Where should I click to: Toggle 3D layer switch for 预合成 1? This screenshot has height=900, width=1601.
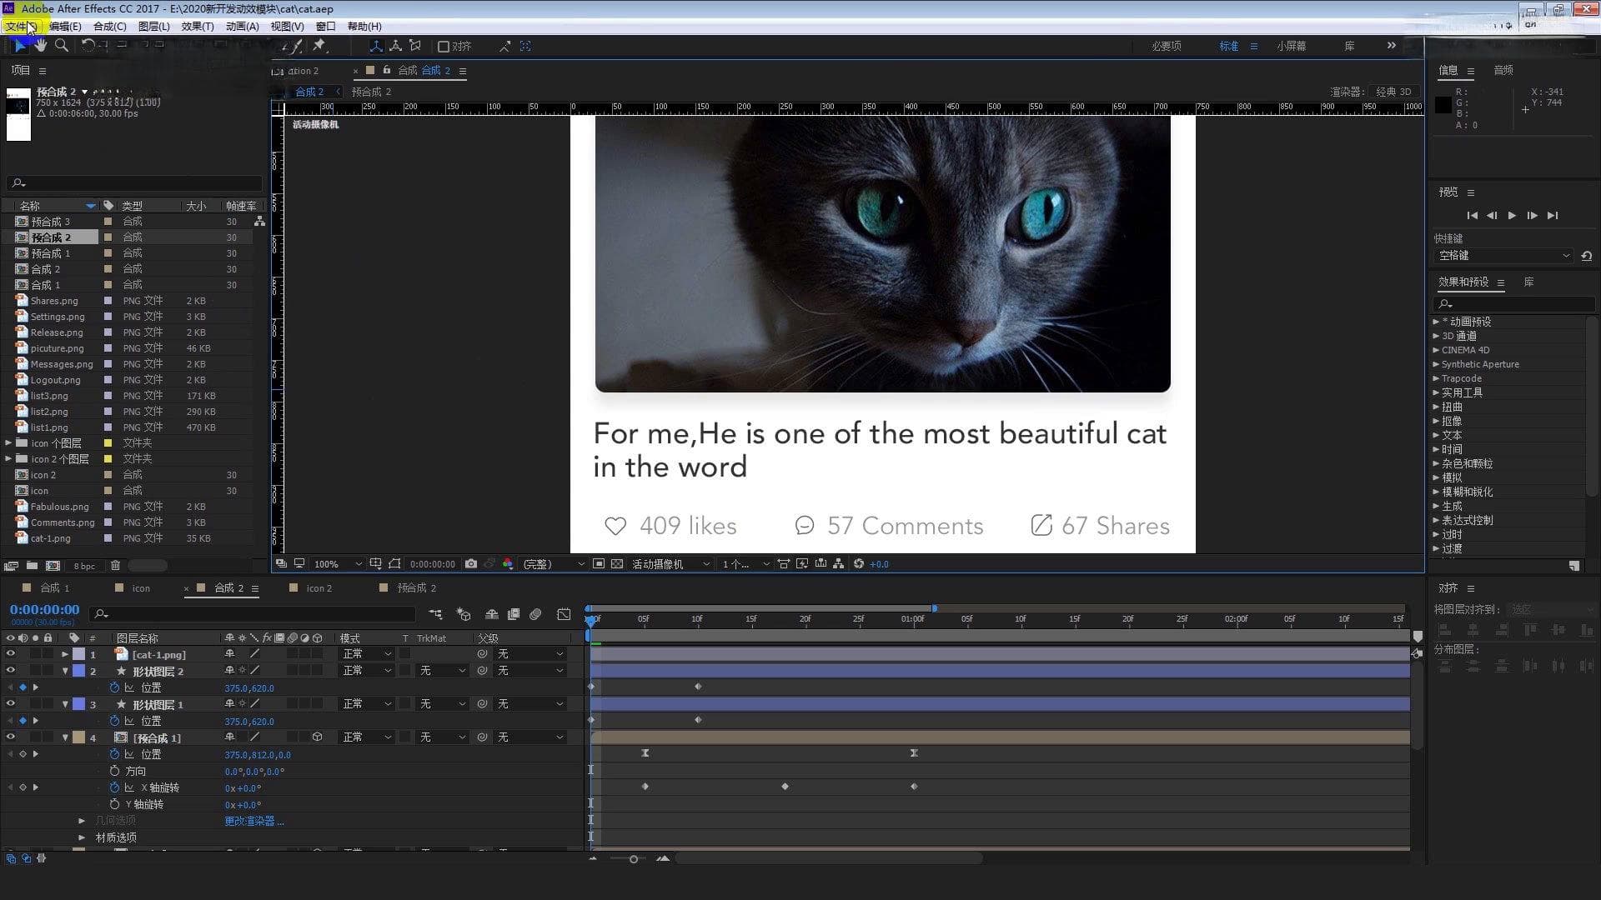(x=317, y=737)
